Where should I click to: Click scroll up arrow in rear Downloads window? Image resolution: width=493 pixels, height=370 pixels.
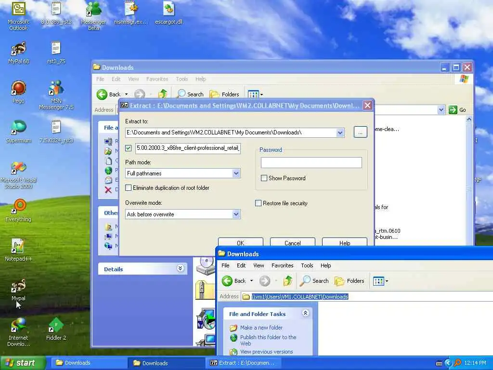(x=469, y=119)
